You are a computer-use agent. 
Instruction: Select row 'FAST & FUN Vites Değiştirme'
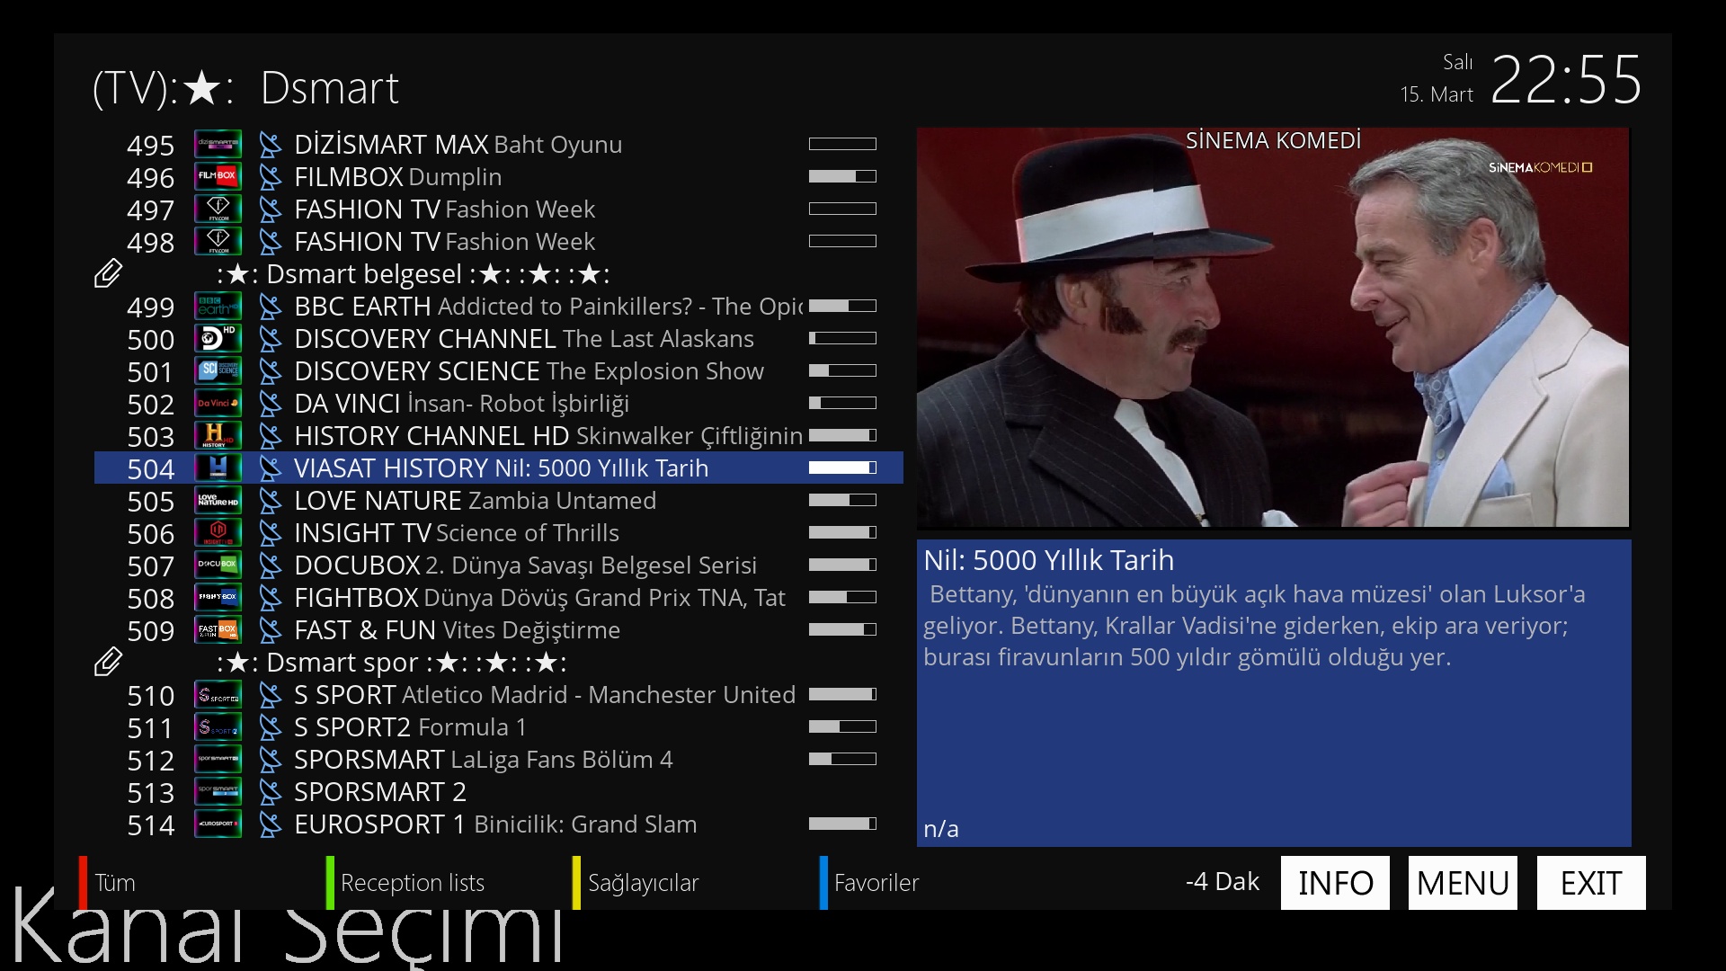[499, 629]
